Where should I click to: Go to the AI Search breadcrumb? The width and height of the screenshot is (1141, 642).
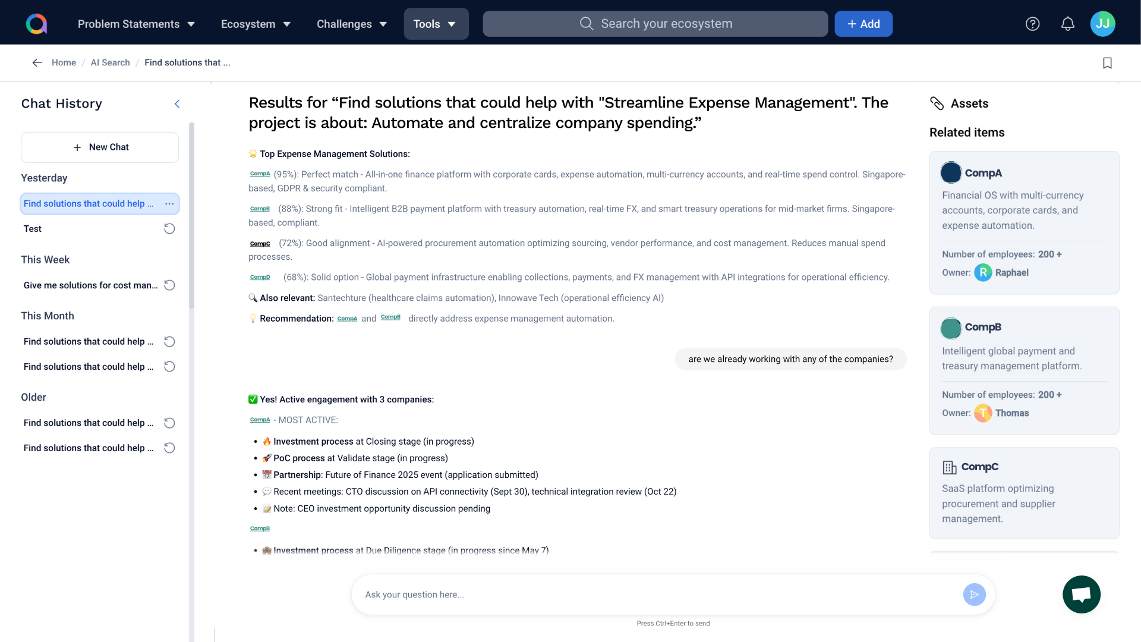point(110,62)
